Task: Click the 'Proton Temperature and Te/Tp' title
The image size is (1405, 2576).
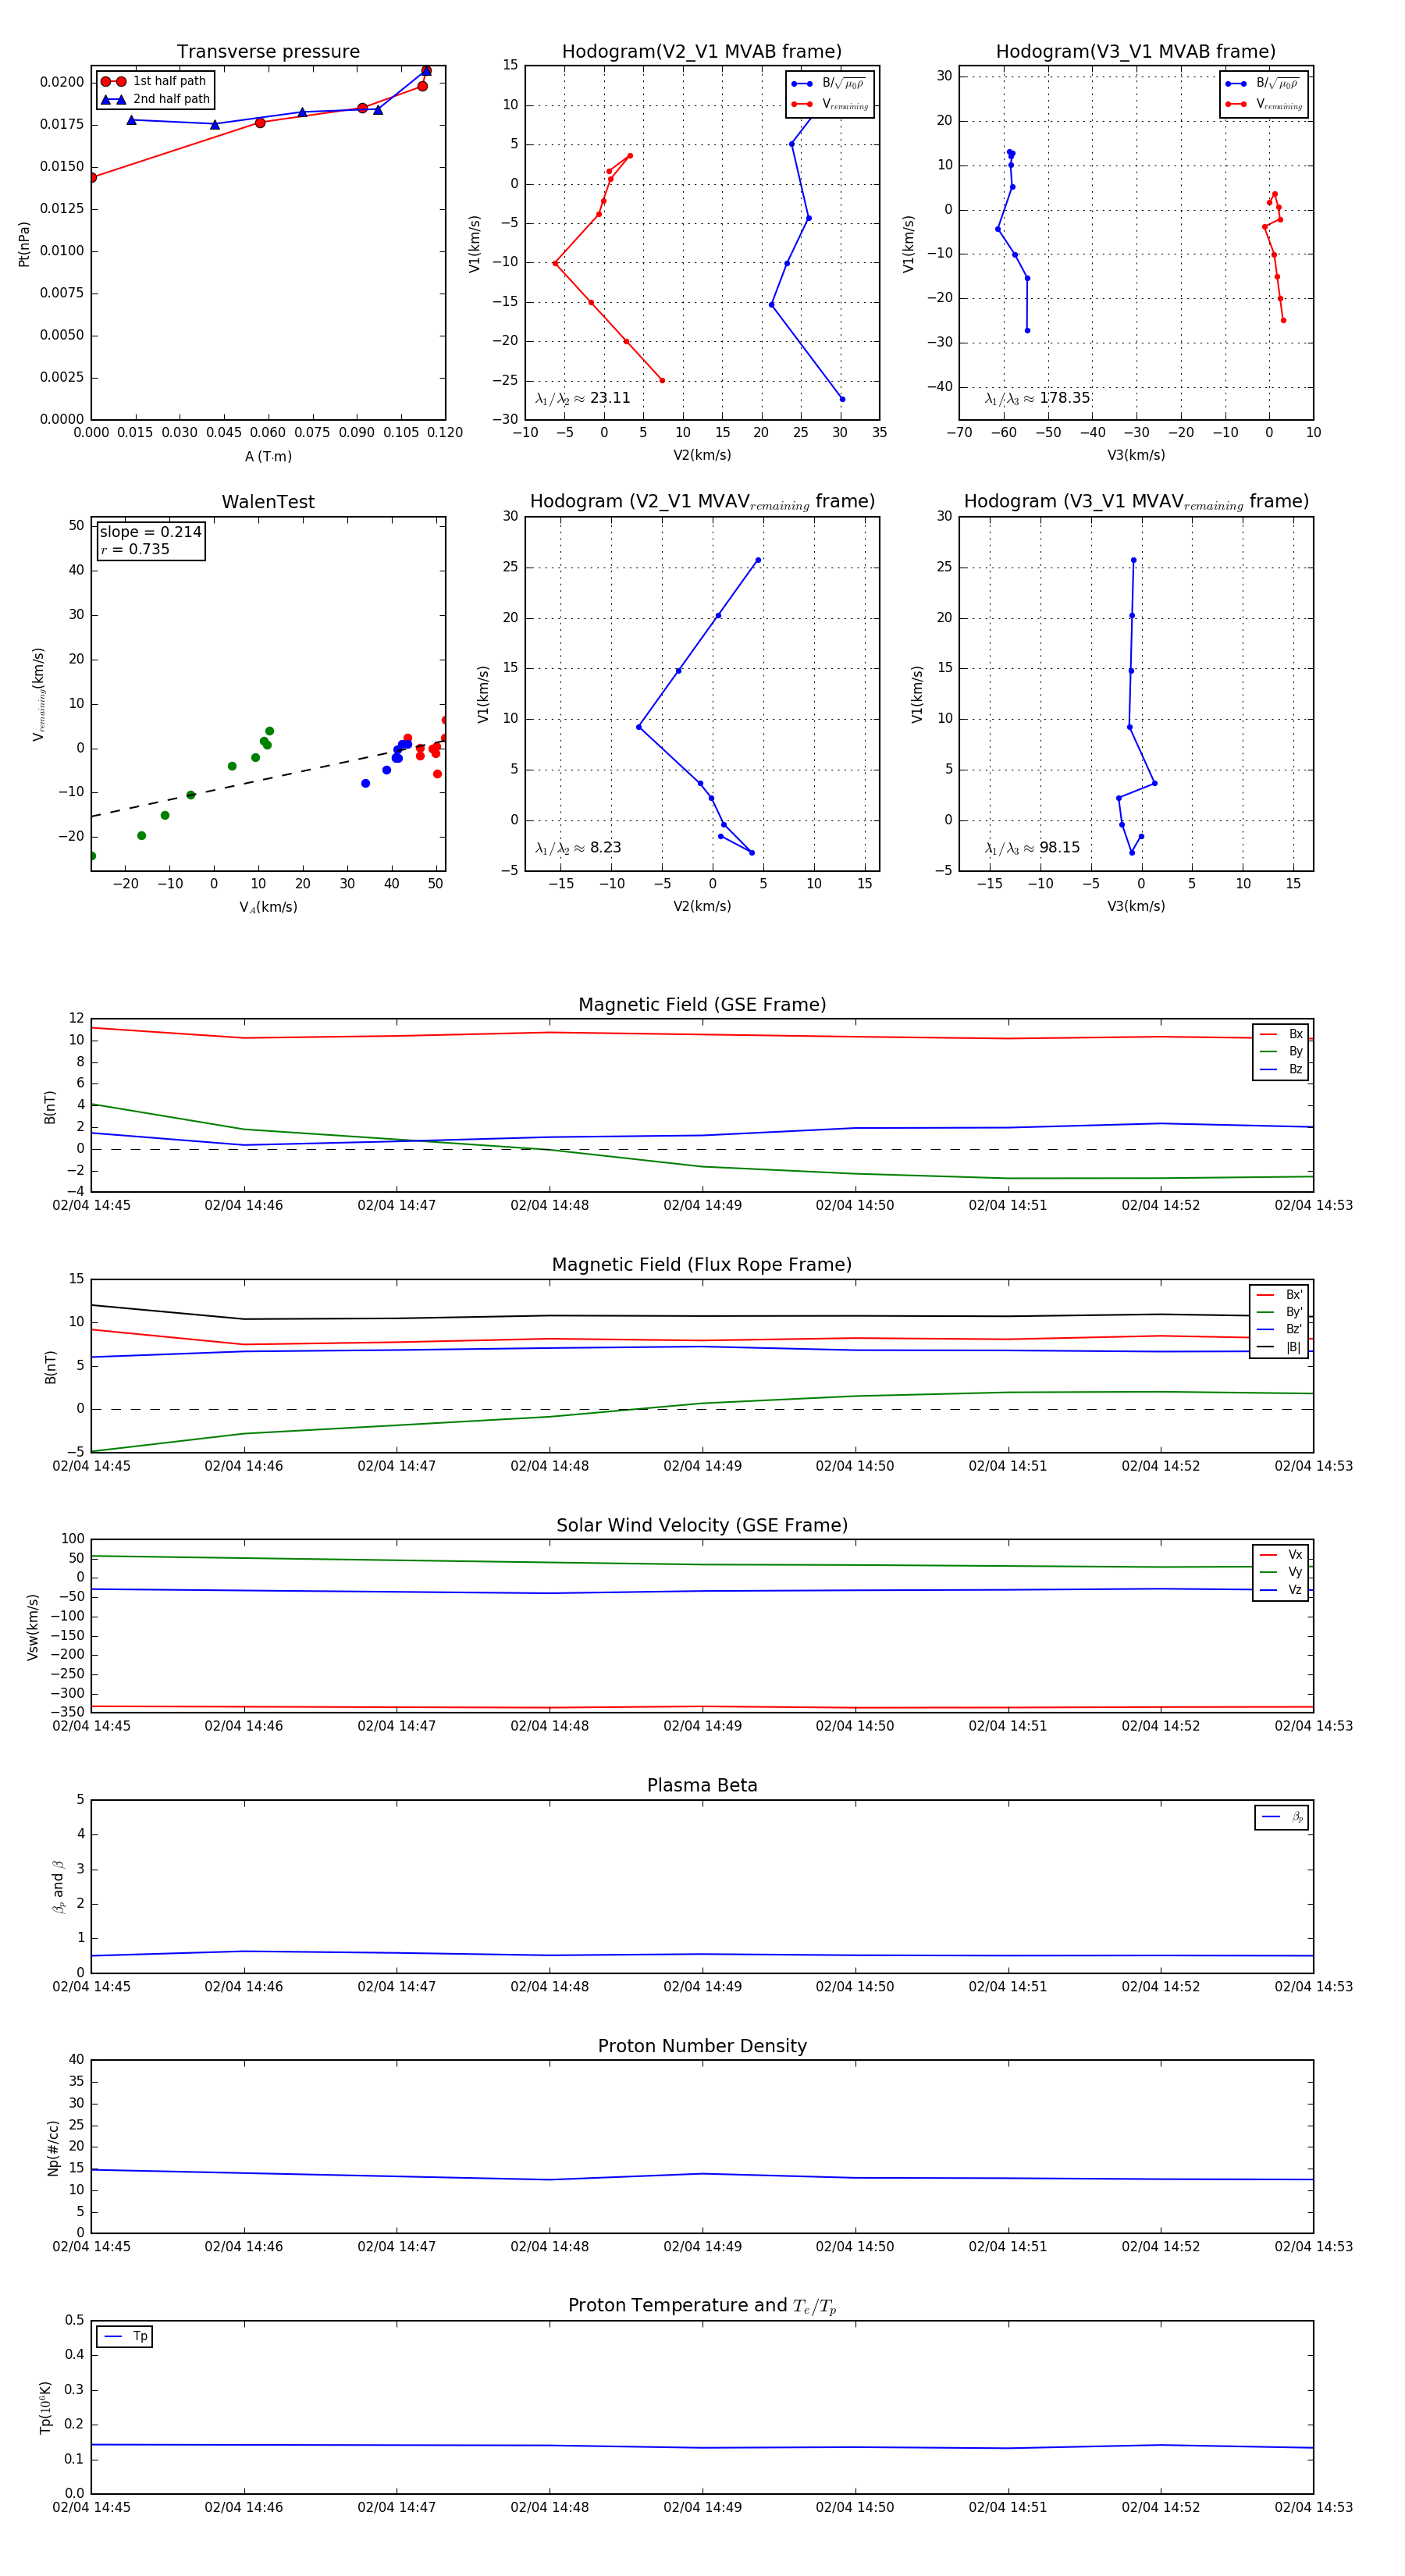Action: tap(702, 2306)
